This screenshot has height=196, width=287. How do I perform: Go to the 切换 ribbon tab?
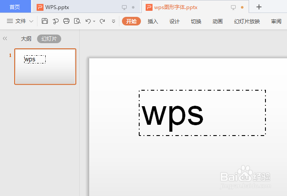coord(196,21)
